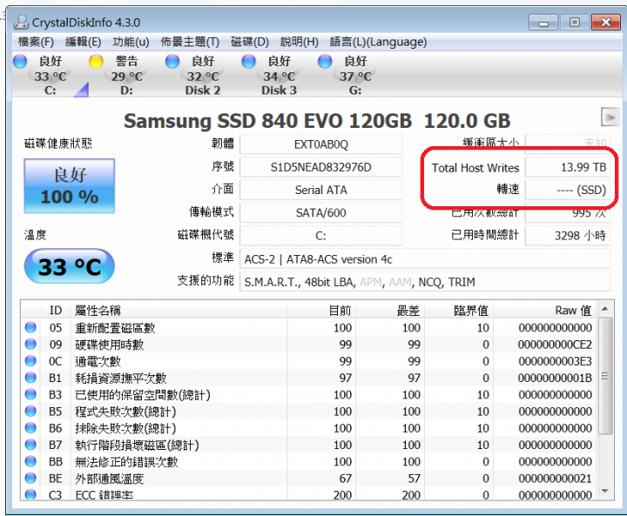This screenshot has height=516, width=627.
Task: Open the 語言(L)(Language) menu
Action: (378, 42)
